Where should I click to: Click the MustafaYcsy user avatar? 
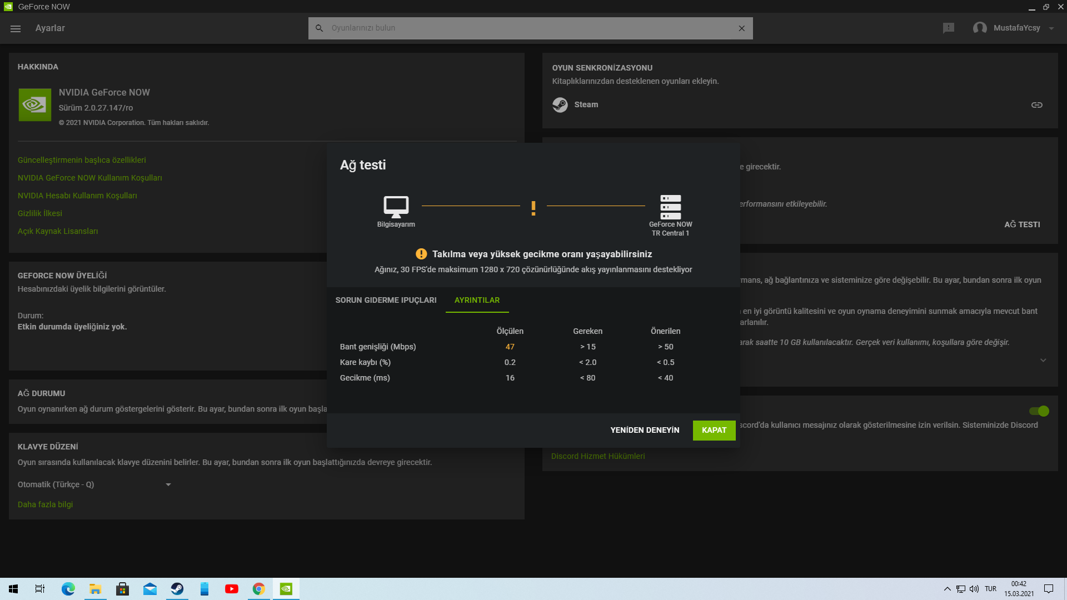pyautogui.click(x=980, y=28)
